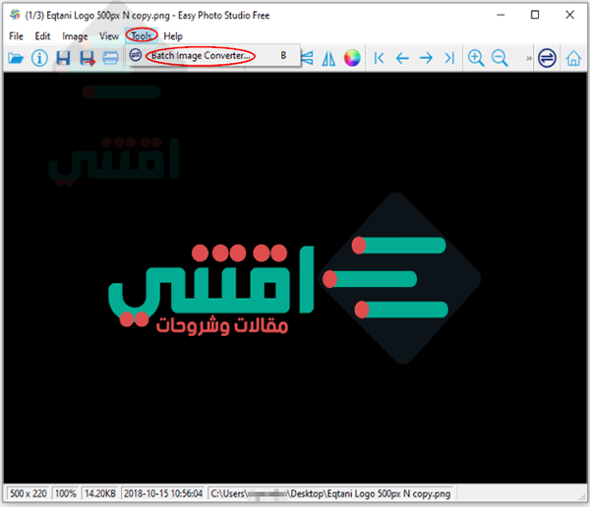Image resolution: width=590 pixels, height=507 pixels.
Task: Click the displayed Eqtani logo image
Action: click(x=295, y=278)
